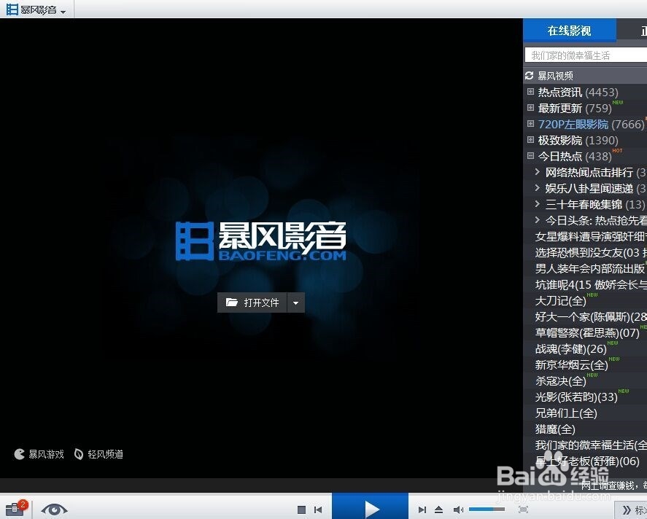Open 网络热闻点击排行 subcategory label
The image size is (647, 519).
(589, 172)
